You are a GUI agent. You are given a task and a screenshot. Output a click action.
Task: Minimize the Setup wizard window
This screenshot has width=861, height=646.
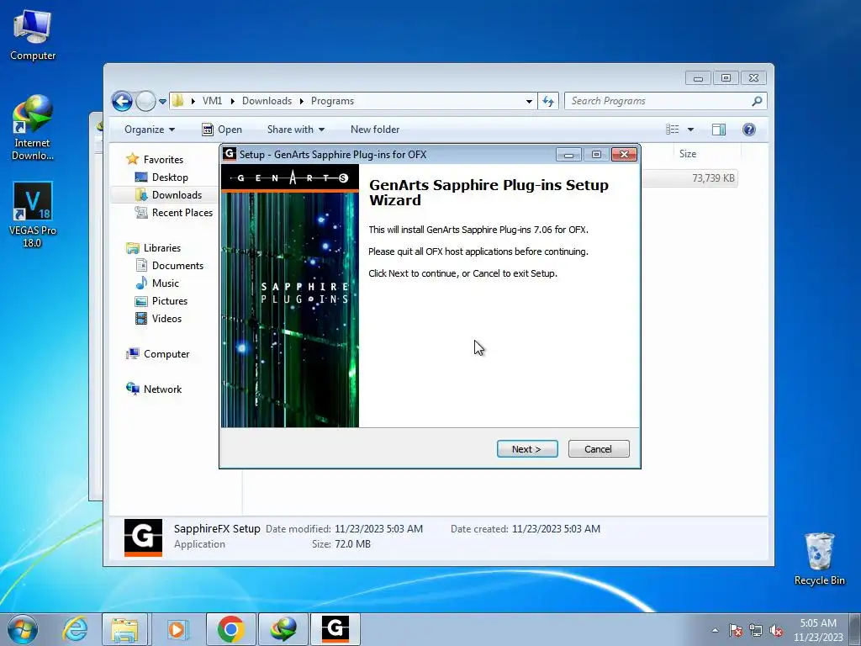pos(568,155)
